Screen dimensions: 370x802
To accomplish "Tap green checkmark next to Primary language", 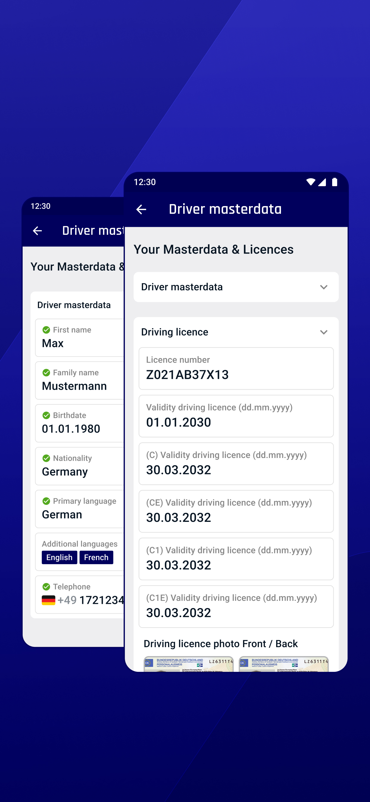I will [46, 501].
